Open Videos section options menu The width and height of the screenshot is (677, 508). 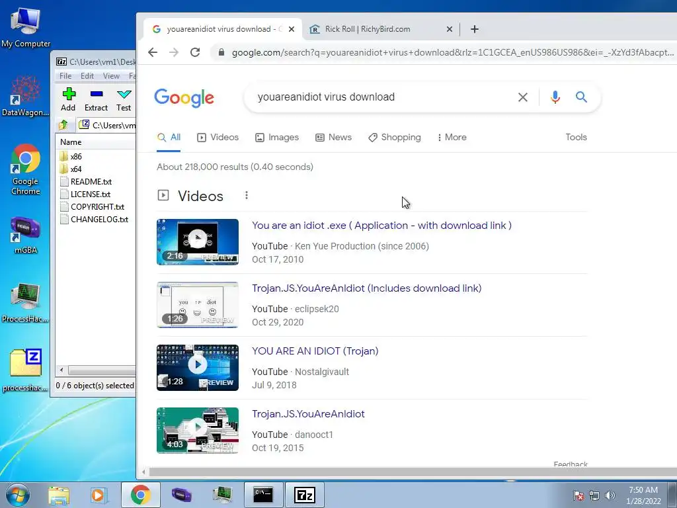pyautogui.click(x=247, y=195)
